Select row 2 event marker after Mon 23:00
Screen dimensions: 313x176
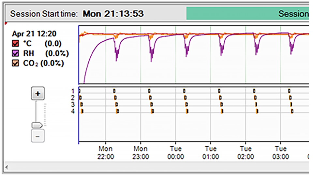tap(150, 97)
